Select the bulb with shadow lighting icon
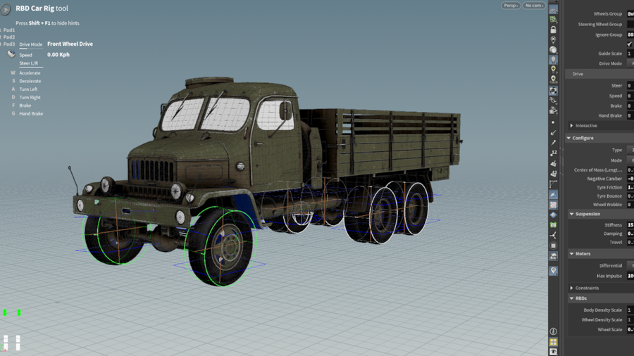 point(553,80)
